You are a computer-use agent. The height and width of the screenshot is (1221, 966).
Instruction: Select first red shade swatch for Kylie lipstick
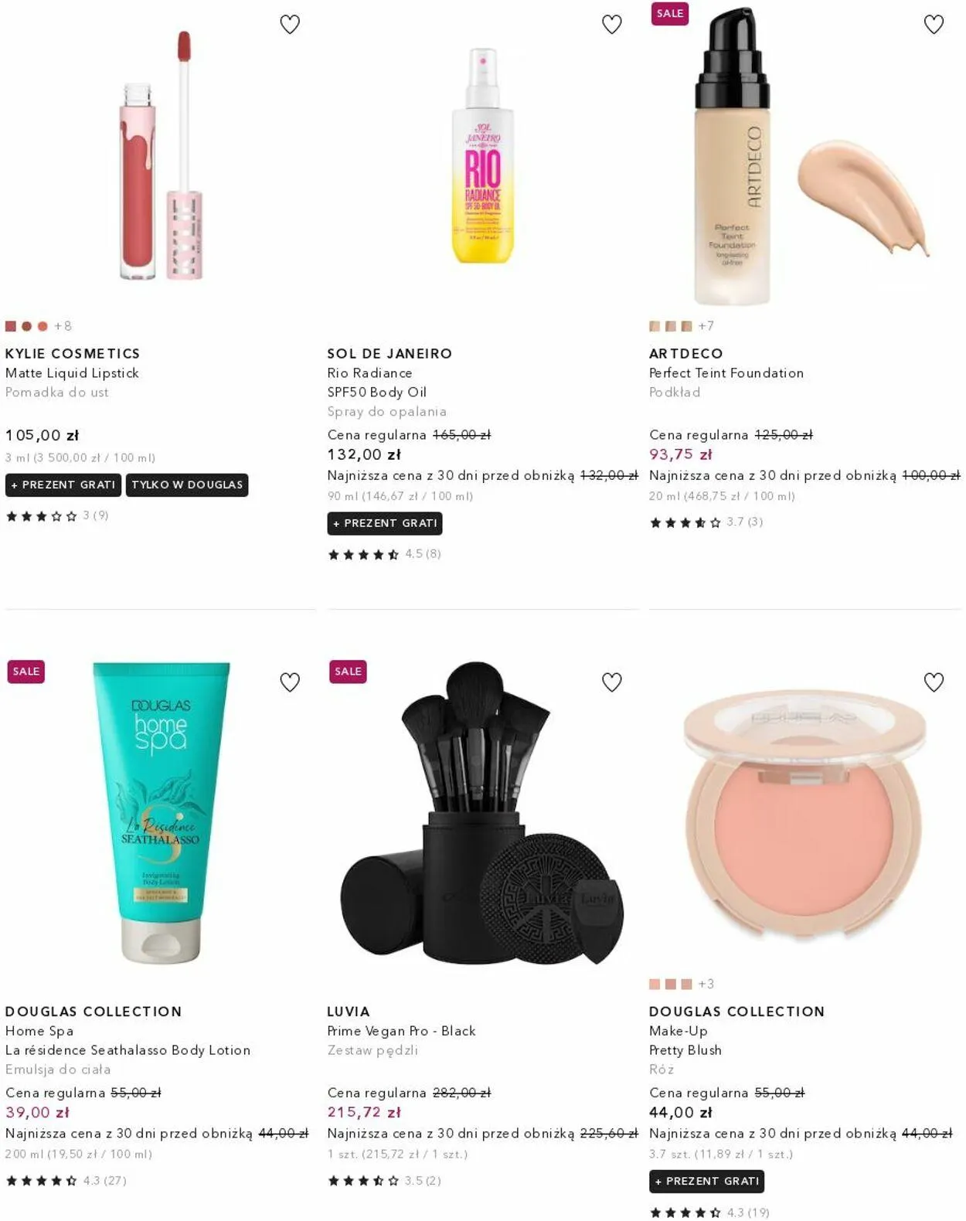(x=11, y=326)
